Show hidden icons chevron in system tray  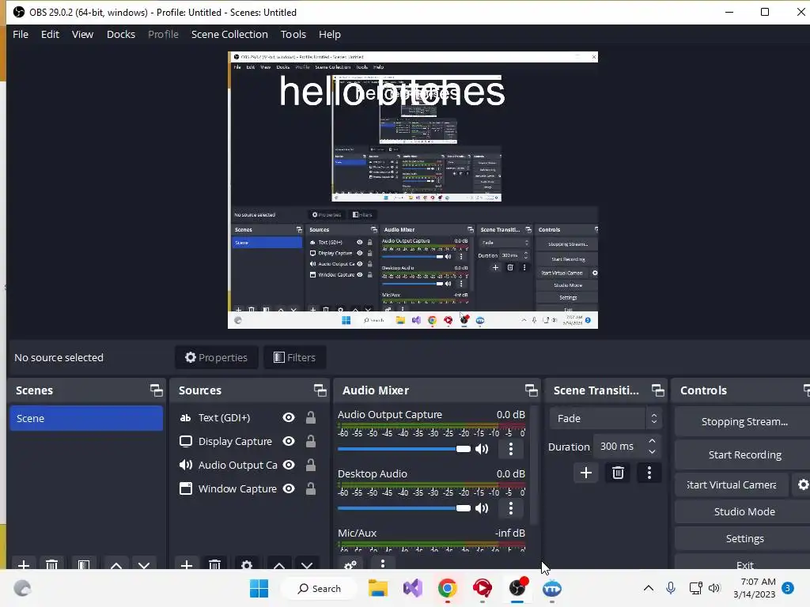pos(649,588)
